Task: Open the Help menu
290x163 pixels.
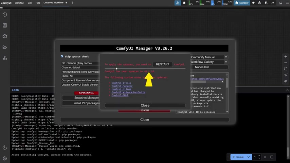Action: tap(38, 3)
